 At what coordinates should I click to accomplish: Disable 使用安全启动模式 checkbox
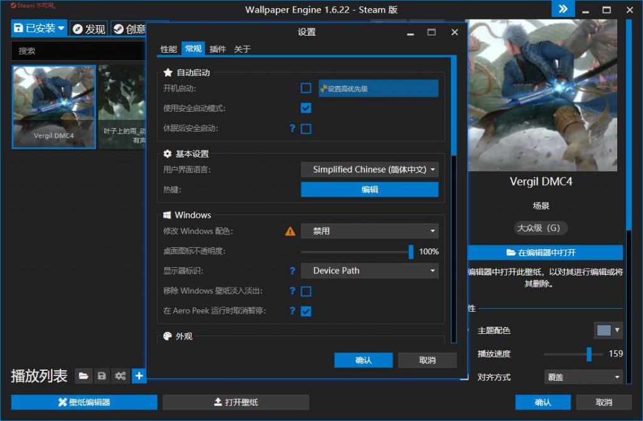pyautogui.click(x=306, y=108)
